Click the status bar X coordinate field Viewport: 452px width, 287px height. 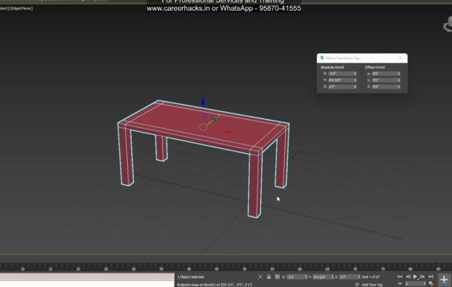coord(295,277)
